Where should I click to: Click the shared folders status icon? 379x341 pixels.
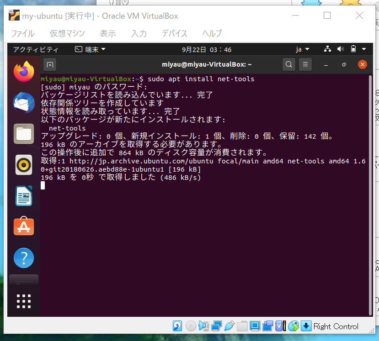click(242, 326)
